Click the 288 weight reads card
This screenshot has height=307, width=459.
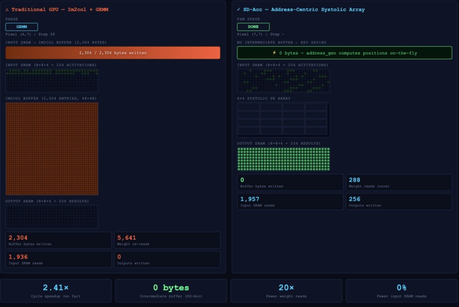(399, 182)
